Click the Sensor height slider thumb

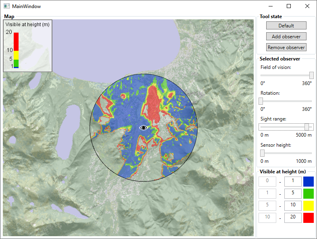click(263, 153)
